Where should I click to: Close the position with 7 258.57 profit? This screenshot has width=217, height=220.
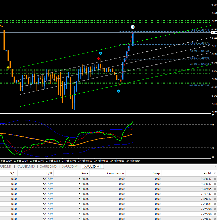click(215, 219)
